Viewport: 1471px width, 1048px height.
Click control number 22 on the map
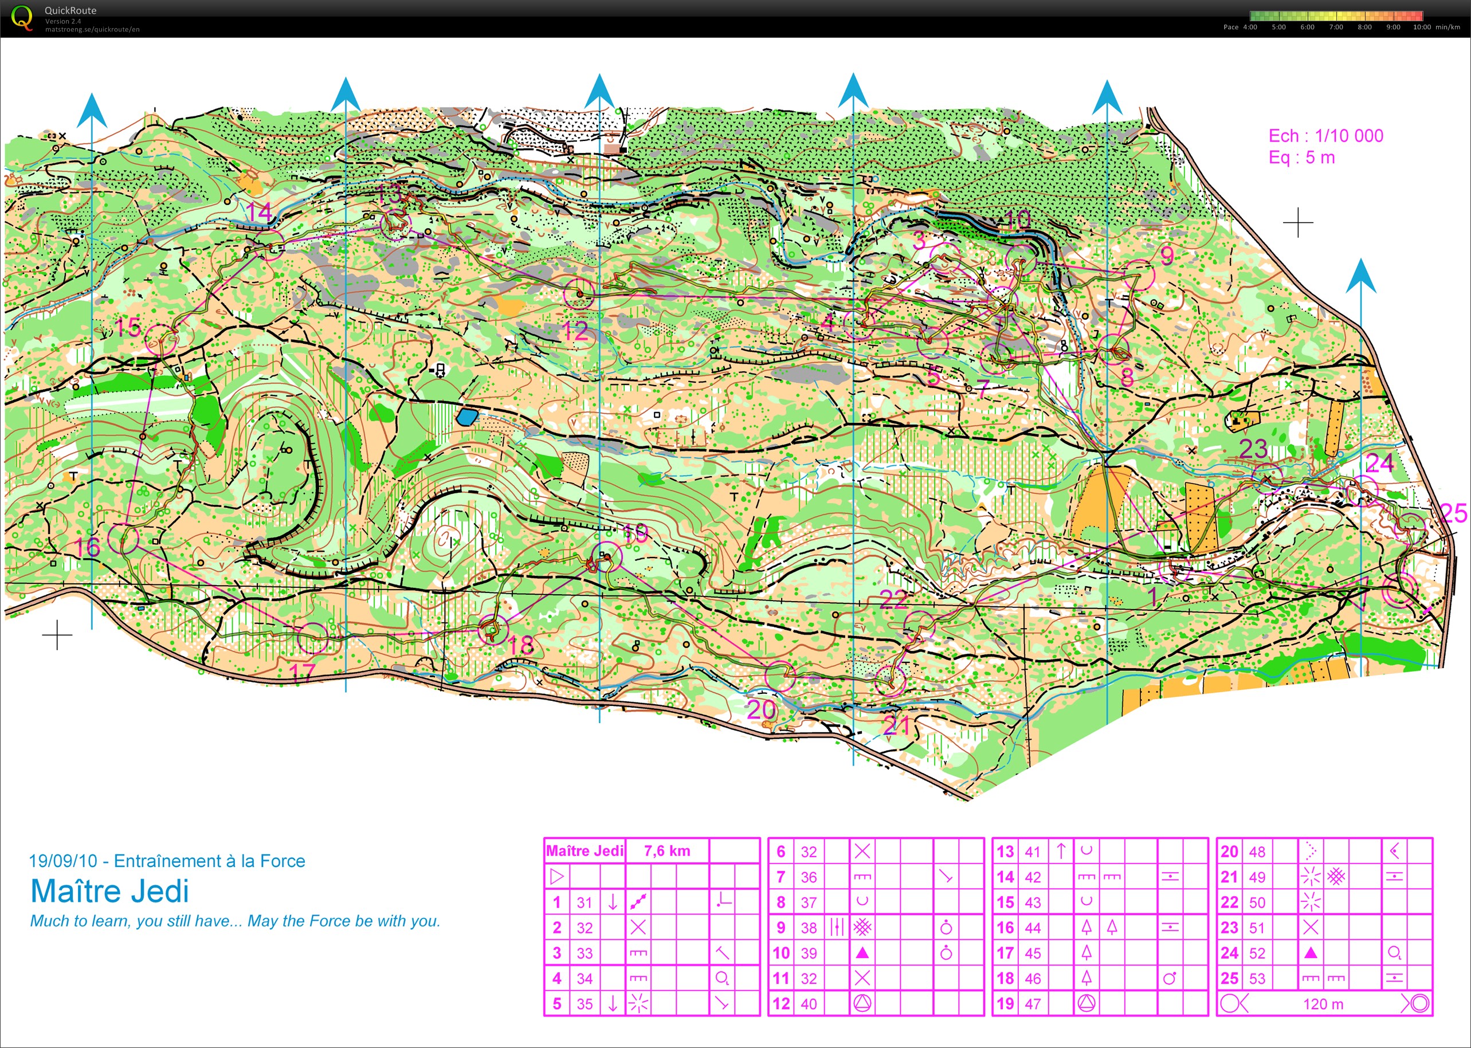(x=894, y=600)
